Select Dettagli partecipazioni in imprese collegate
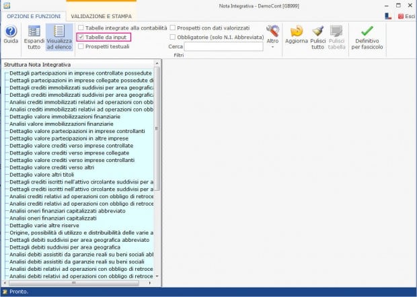This screenshot has width=417, height=297. pos(81,80)
